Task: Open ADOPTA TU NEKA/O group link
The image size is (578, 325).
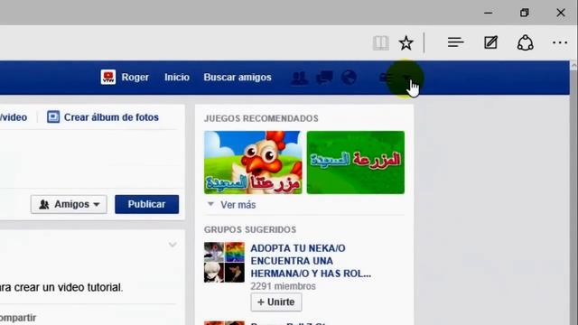Action: coord(311,261)
